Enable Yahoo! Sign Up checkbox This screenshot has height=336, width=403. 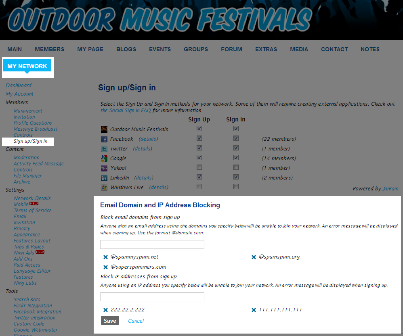(x=199, y=167)
